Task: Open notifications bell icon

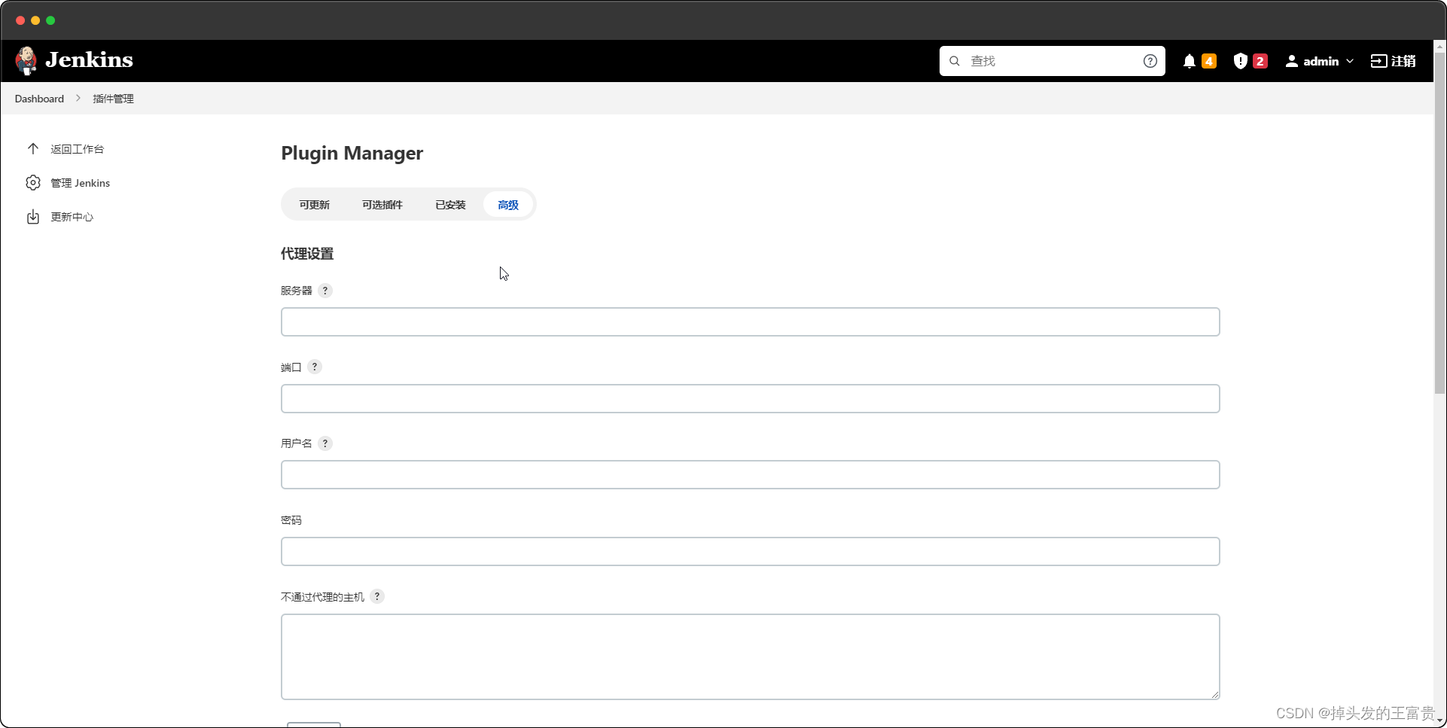Action: point(1189,61)
